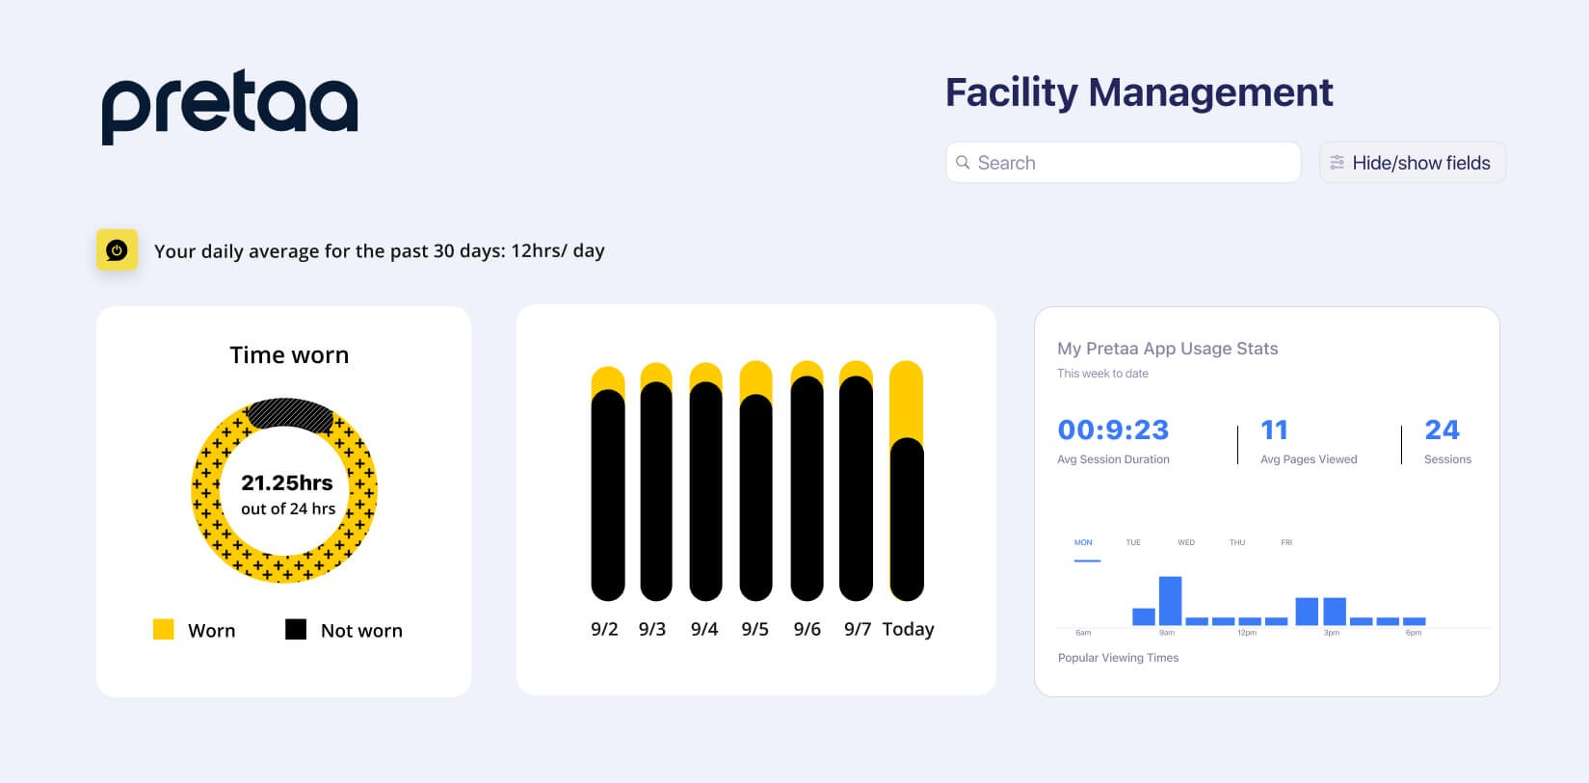Click the pretaa logo
The width and height of the screenshot is (1589, 783).
(229, 107)
